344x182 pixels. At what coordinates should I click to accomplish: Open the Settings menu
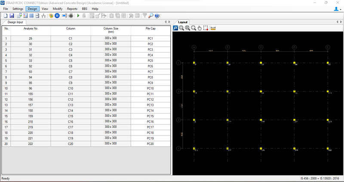pos(18,9)
